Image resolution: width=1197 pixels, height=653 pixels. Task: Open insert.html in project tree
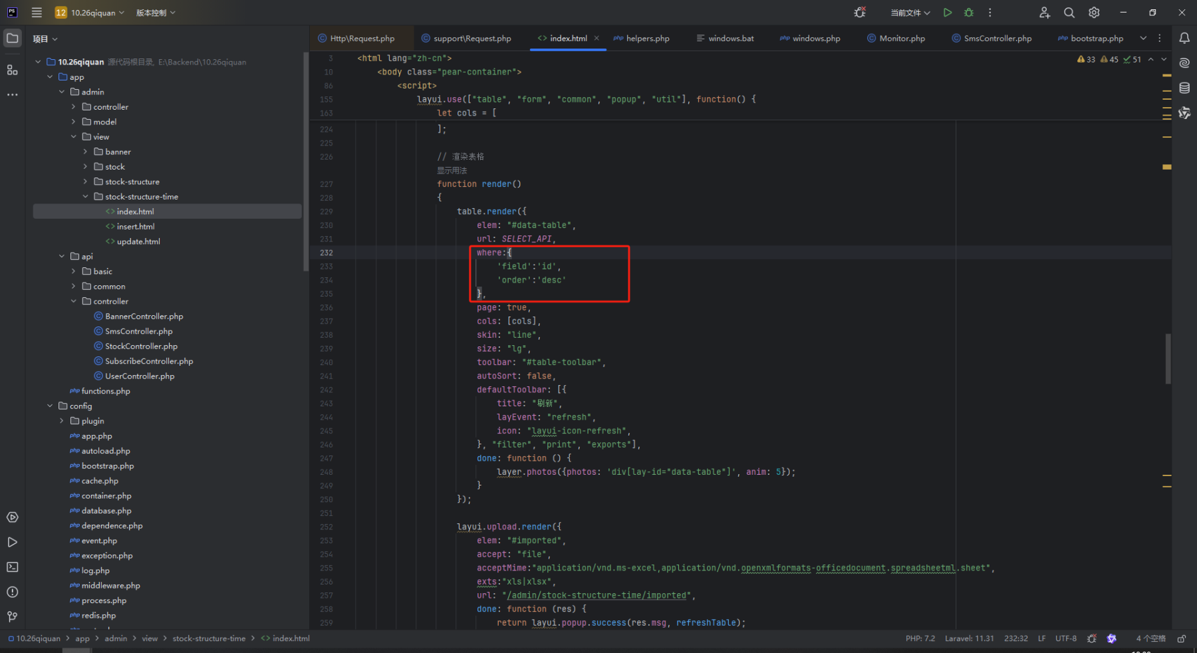(136, 227)
